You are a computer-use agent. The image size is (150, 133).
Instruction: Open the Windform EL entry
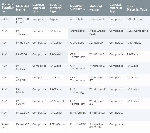coord(97,54)
